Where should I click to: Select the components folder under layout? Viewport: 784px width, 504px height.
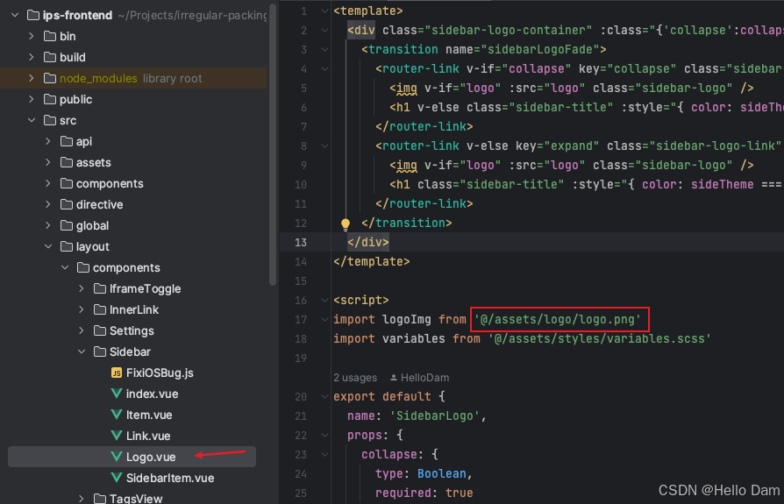(126, 267)
